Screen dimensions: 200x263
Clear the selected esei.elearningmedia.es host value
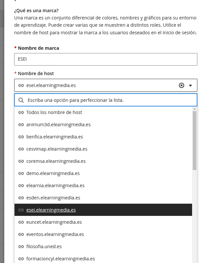pos(182,85)
